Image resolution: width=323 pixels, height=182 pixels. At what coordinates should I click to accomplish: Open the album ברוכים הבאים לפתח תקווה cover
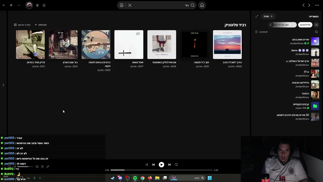coord(96,44)
